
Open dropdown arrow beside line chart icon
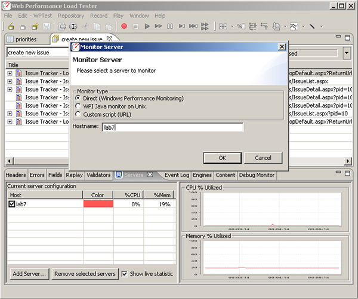tap(304, 26)
